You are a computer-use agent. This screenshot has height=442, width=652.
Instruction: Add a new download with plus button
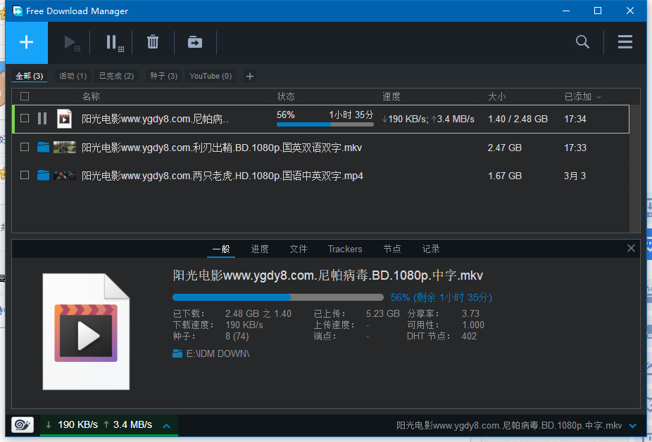coord(26,42)
